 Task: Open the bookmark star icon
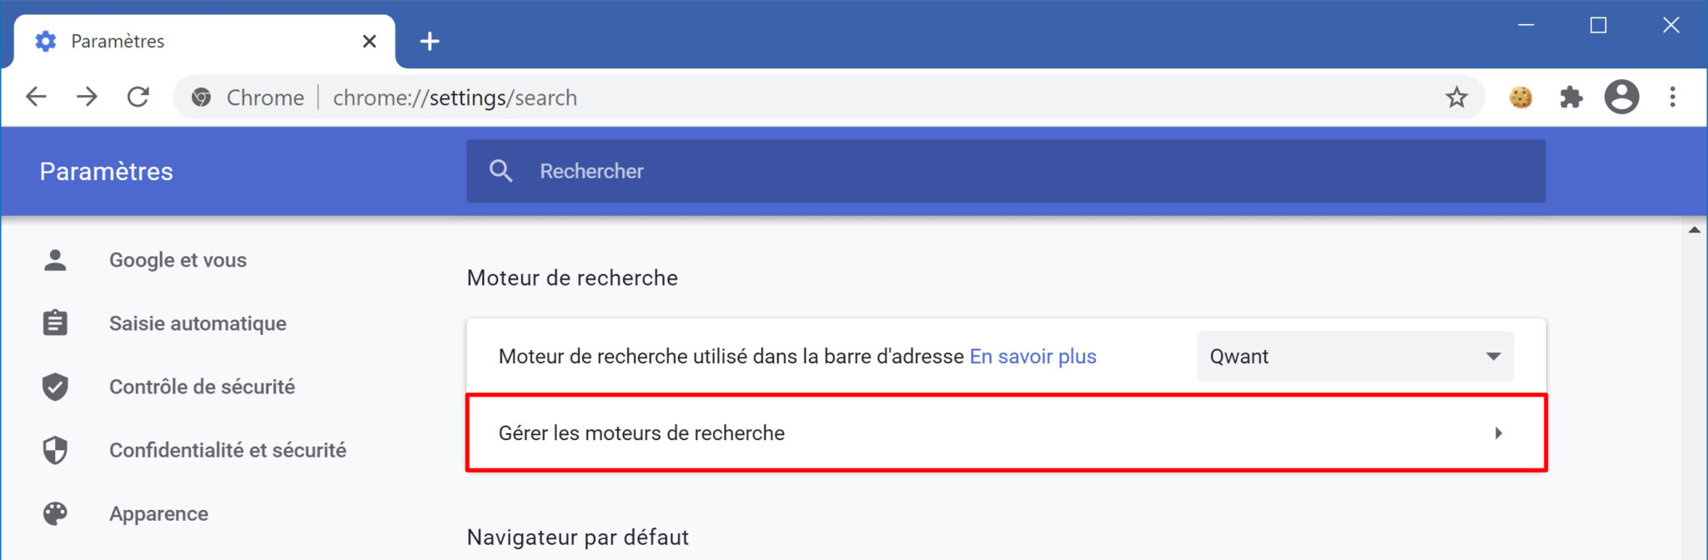[1456, 97]
